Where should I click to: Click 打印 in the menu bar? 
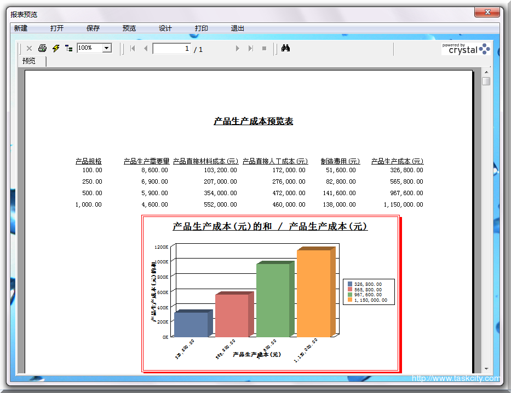pos(202,28)
